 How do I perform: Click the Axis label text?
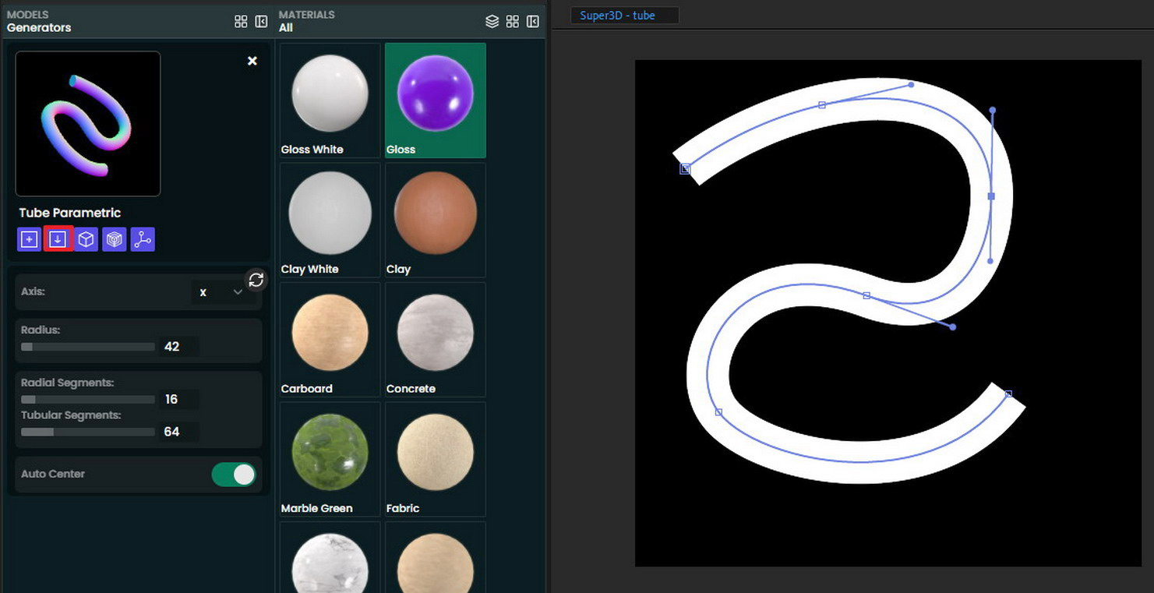[x=33, y=291]
